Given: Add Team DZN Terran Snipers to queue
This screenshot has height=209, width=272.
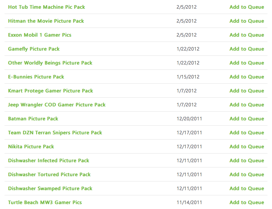Looking at the screenshot, I should pos(247,133).
